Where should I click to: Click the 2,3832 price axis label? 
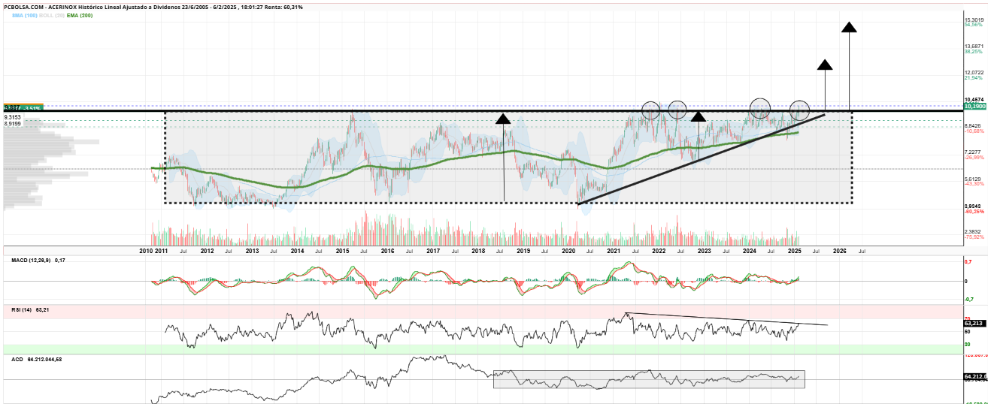click(974, 232)
